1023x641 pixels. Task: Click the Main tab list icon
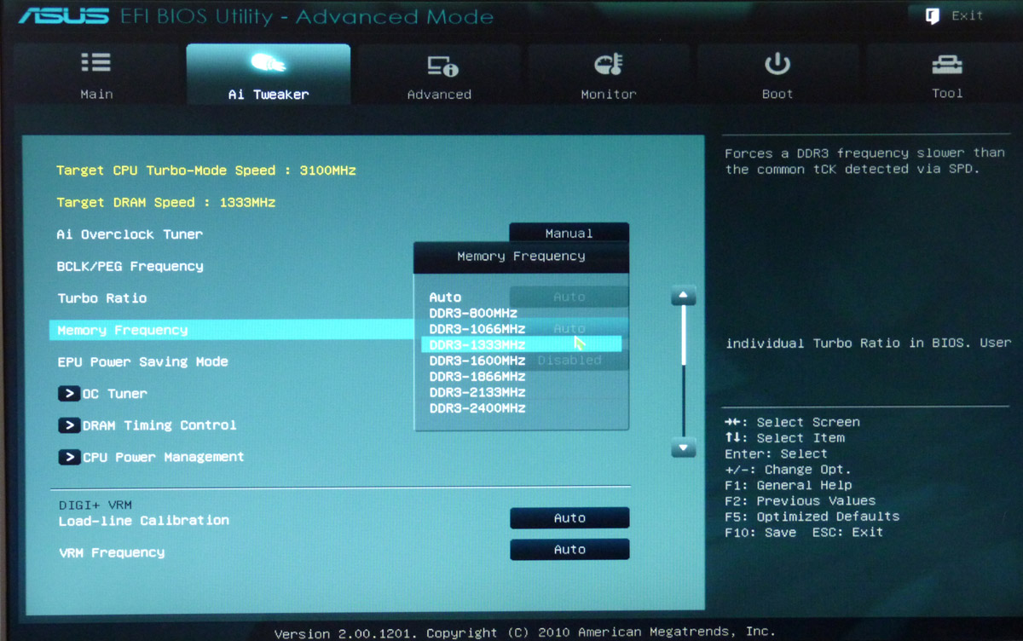pos(95,62)
